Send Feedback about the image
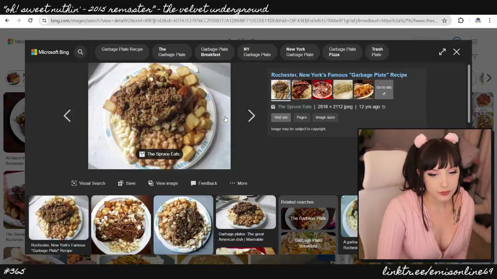This screenshot has height=279, width=497. tap(204, 183)
